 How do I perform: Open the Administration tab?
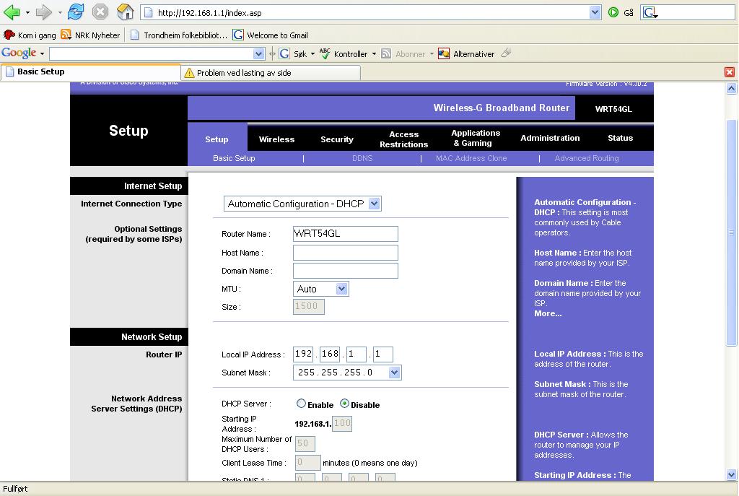click(x=550, y=138)
